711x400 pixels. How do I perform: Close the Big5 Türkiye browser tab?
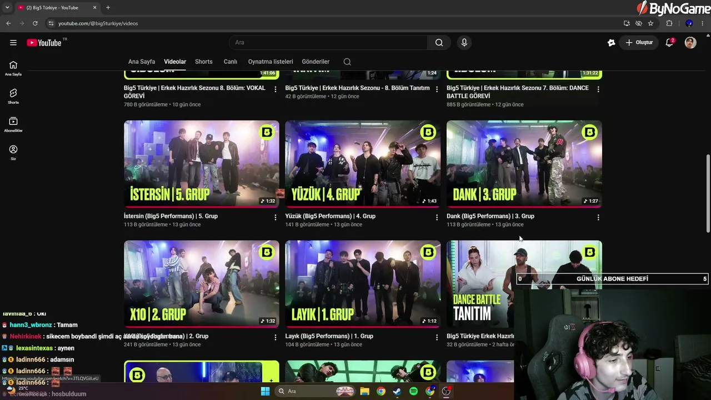pyautogui.click(x=94, y=8)
